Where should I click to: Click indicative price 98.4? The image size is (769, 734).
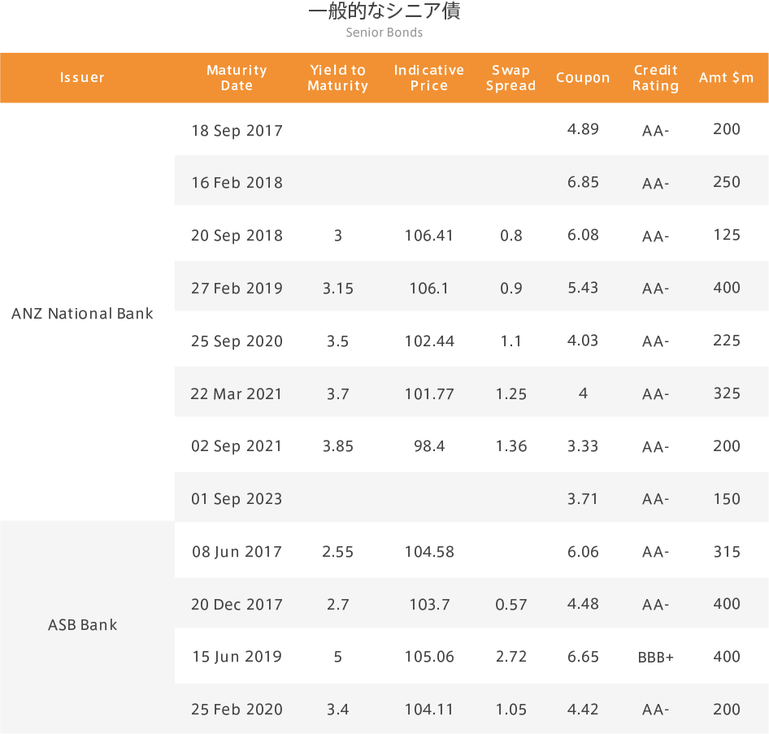coord(429,446)
